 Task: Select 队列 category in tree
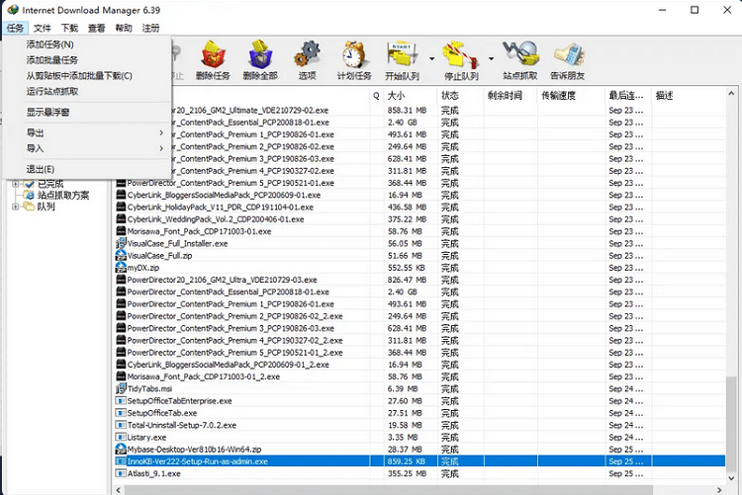pyautogui.click(x=46, y=206)
